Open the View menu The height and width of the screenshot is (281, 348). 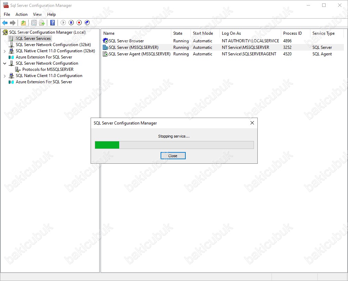click(37, 14)
